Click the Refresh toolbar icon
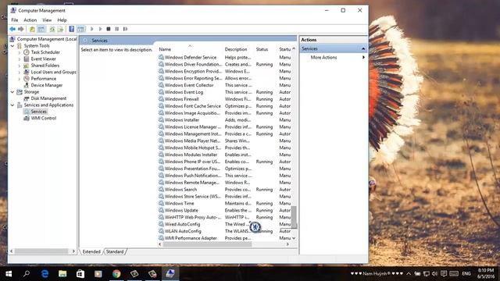Viewport: 500px width, 281px height. pos(52,29)
